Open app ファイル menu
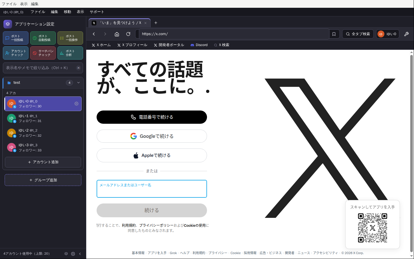 click(38, 12)
